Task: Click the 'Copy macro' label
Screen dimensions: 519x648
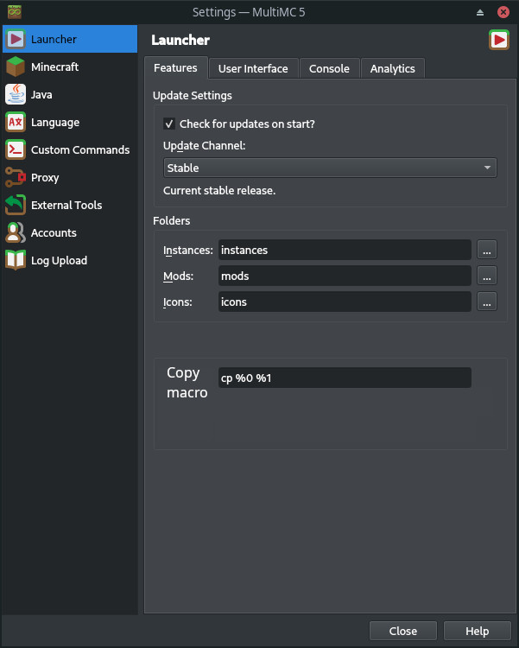Action: pos(187,383)
